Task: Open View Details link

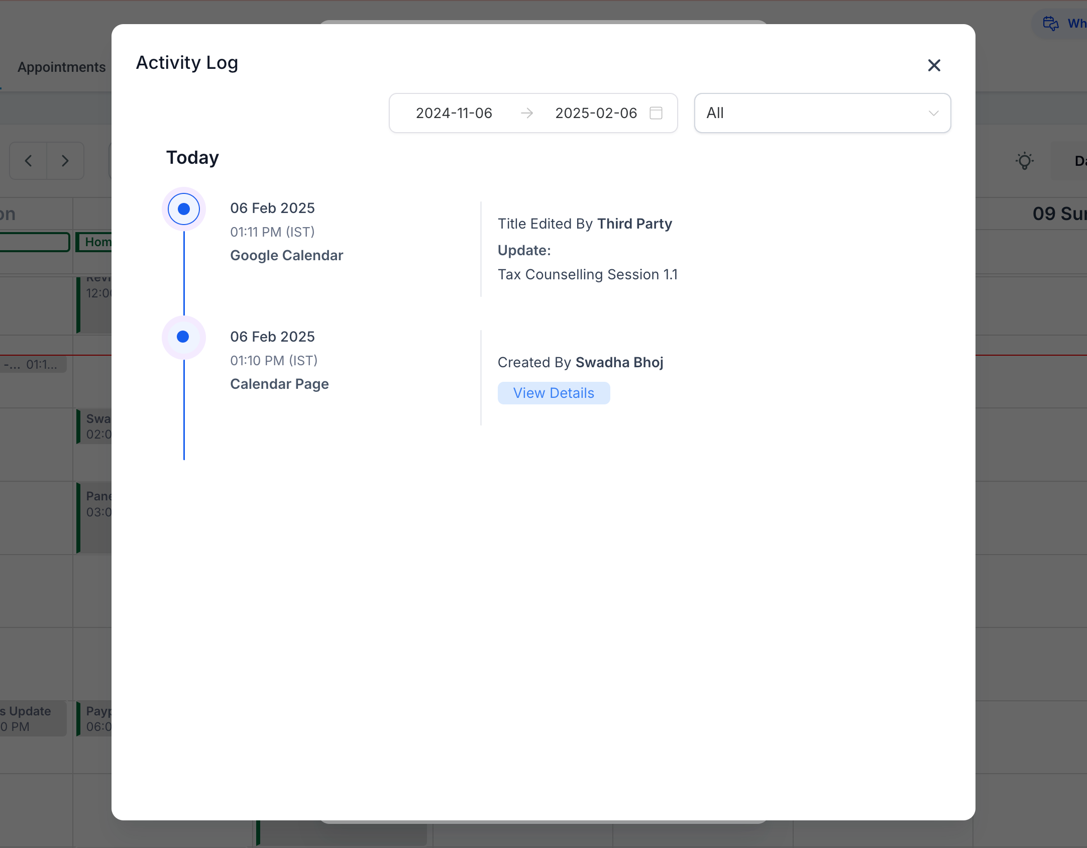Action: pos(554,393)
